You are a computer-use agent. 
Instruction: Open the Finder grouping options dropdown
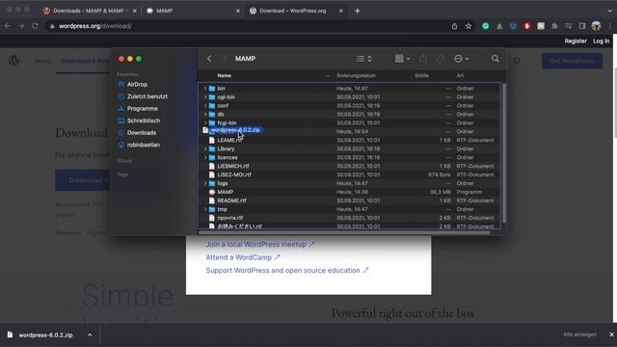402,59
